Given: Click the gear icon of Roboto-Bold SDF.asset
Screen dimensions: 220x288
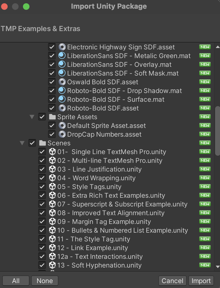Looking at the screenshot, I should (x=62, y=108).
